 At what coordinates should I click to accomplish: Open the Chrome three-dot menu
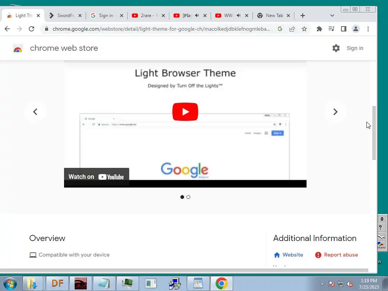(368, 29)
